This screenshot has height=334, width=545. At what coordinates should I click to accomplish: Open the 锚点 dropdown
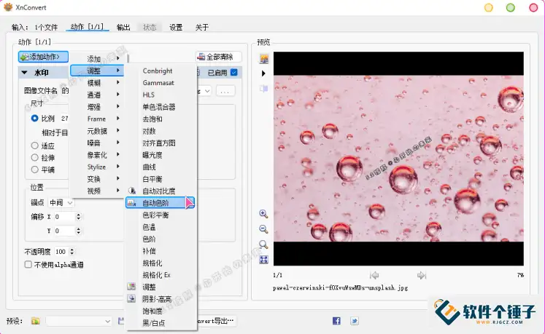tap(61, 203)
